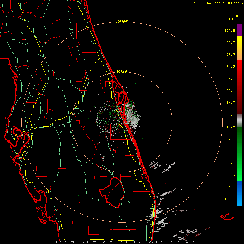Click the 45.6 legend value
244x244 pixels.
(x=231, y=79)
